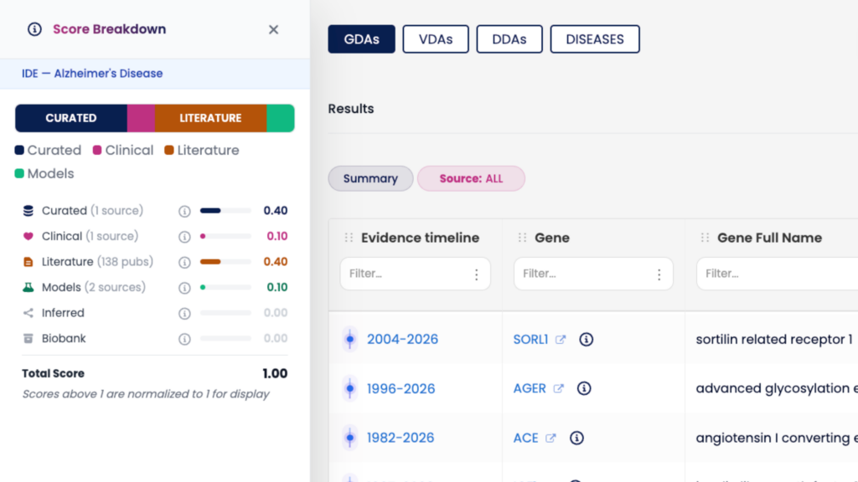
Task: Close the Score Breakdown panel
Action: click(x=273, y=28)
